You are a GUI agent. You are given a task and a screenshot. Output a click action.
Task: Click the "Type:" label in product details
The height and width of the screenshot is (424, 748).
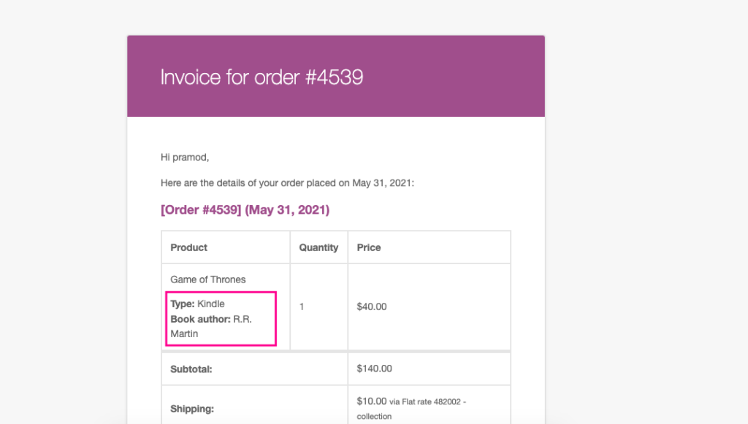(183, 304)
